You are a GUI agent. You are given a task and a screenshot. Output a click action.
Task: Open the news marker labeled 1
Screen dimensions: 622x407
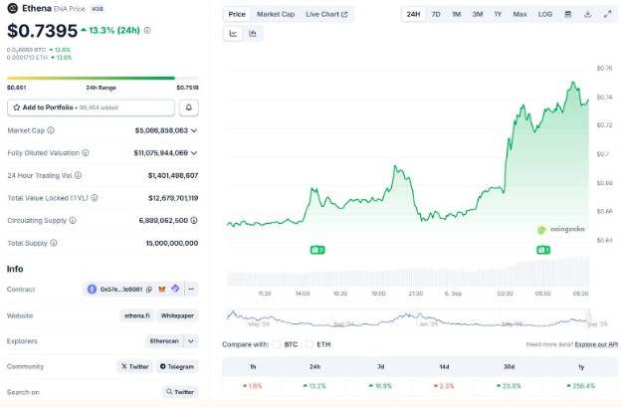[x=543, y=250]
